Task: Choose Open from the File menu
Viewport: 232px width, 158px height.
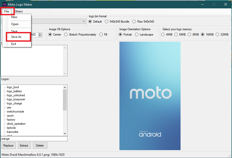Action: [x=15, y=24]
